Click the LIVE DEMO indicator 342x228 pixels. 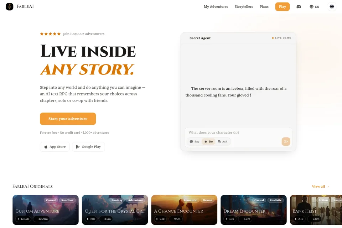[x=281, y=38]
